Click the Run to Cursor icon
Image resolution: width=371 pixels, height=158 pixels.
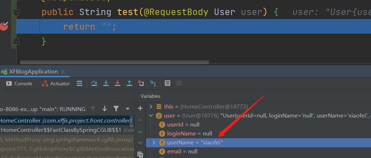153,83
